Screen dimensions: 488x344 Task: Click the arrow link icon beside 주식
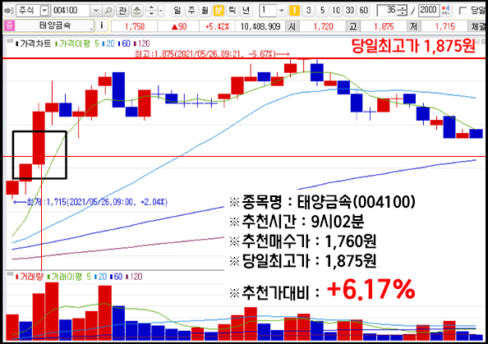tap(8, 11)
